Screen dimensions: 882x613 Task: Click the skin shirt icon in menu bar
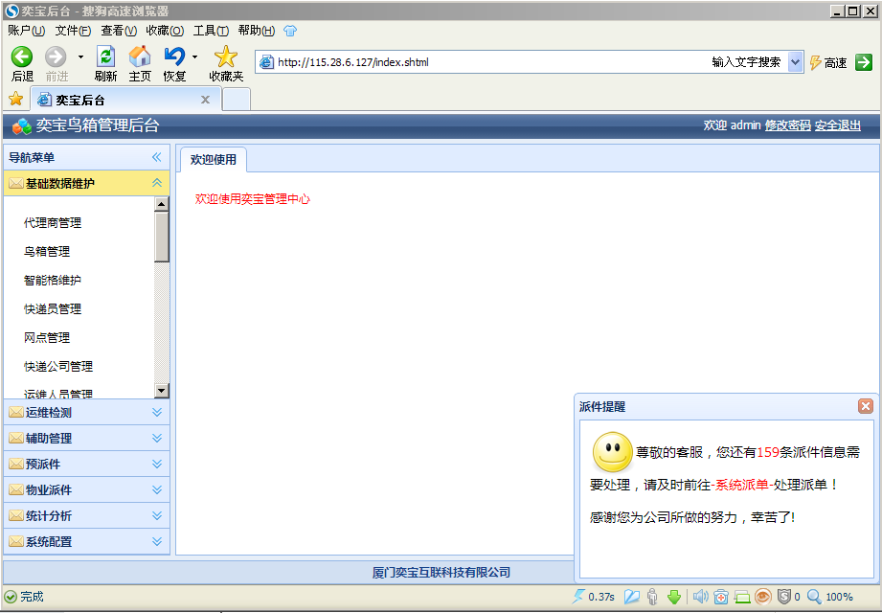tap(289, 31)
